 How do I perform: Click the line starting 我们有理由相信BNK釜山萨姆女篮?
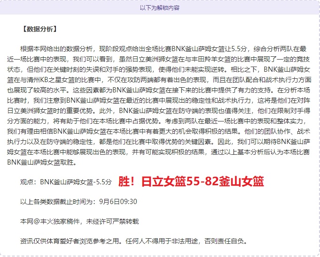(158, 131)
